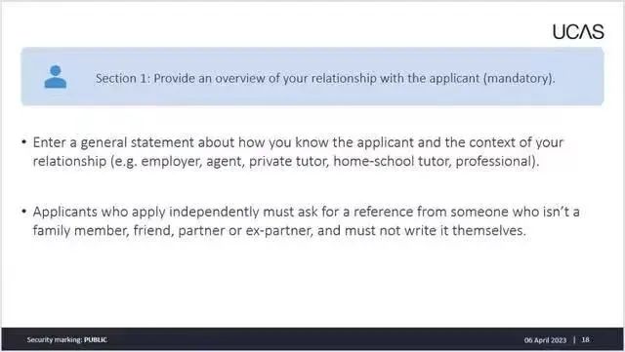Select the "Enter a general statement" paragraph
The image size is (625, 352).
298,152
